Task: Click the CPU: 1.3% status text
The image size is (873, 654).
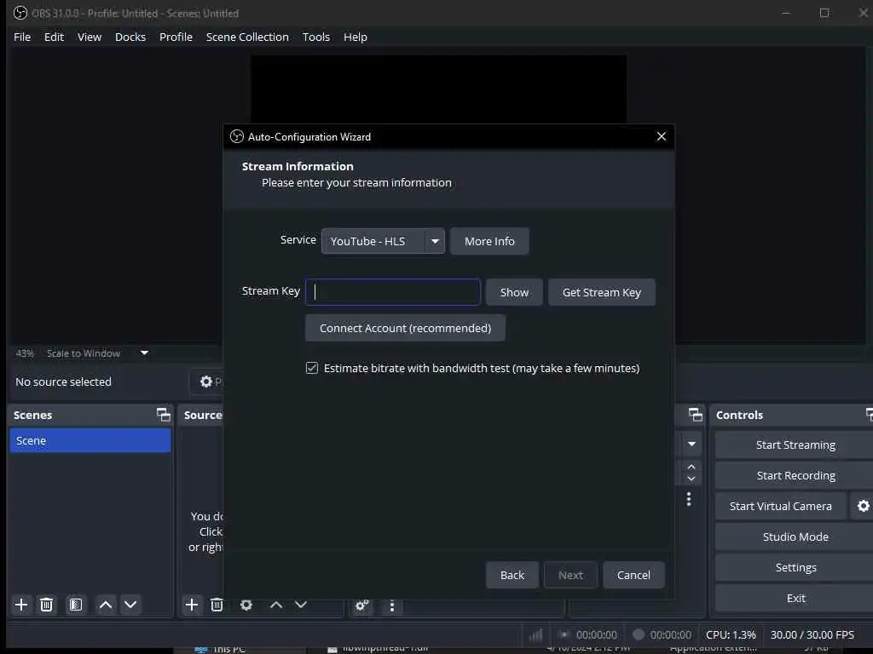Action: click(x=731, y=634)
